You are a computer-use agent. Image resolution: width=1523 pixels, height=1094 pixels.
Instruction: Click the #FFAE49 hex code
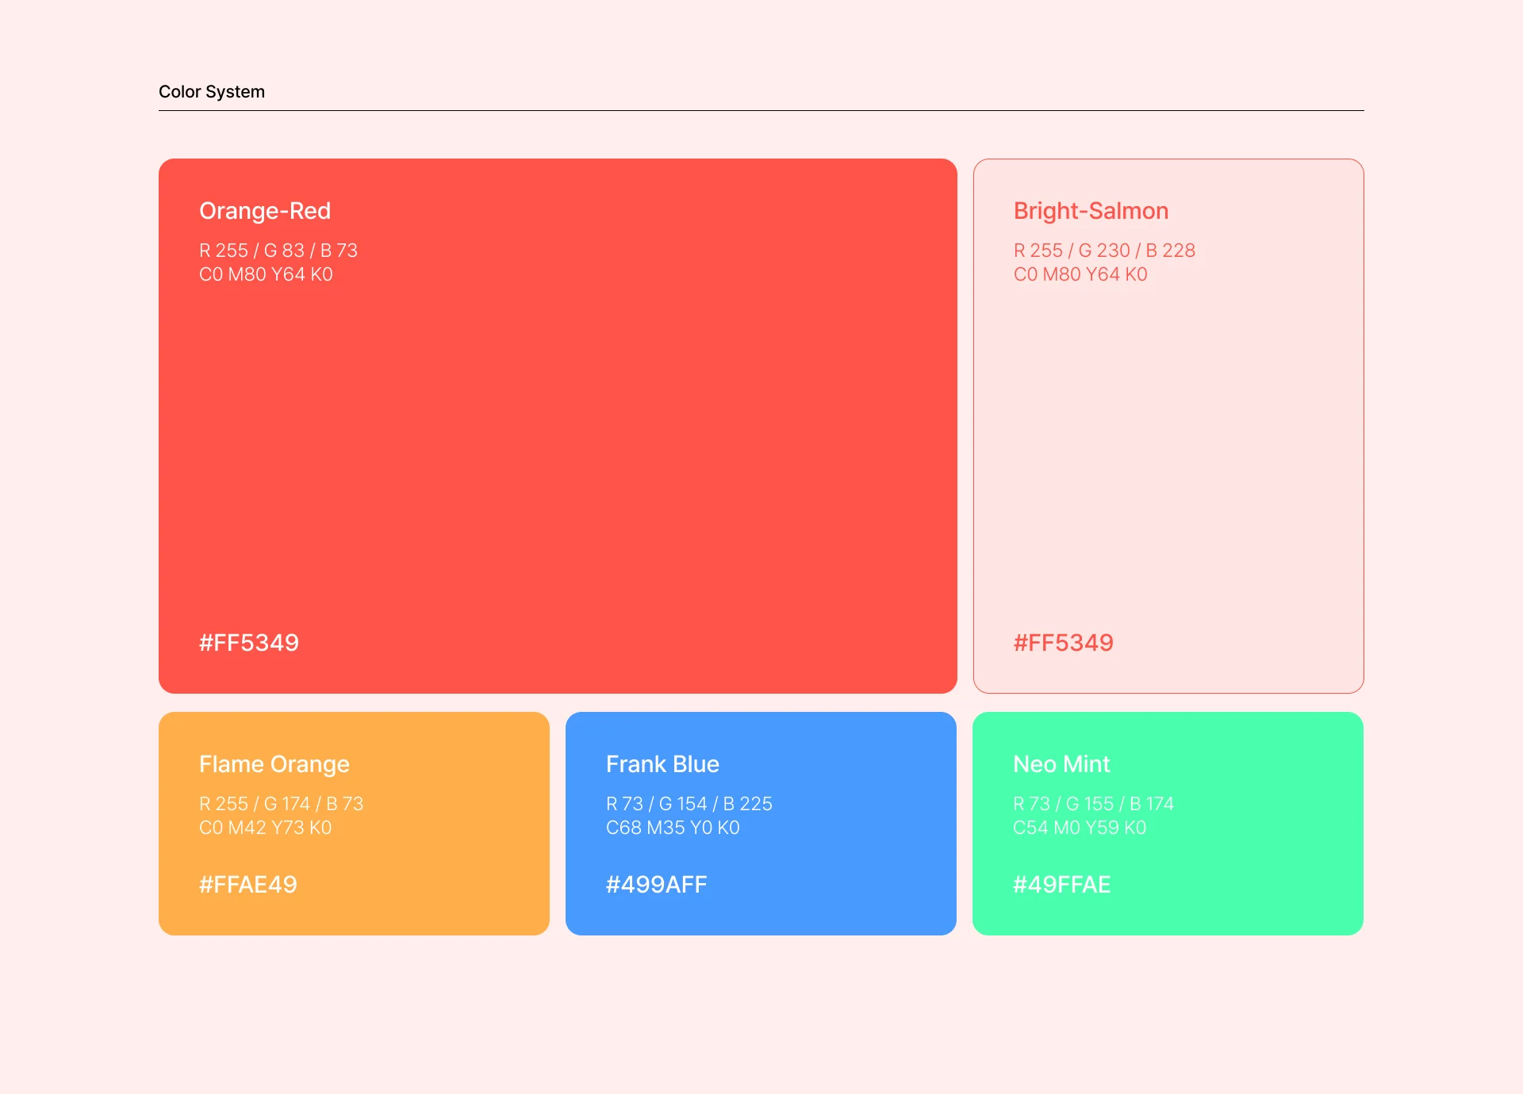click(248, 885)
